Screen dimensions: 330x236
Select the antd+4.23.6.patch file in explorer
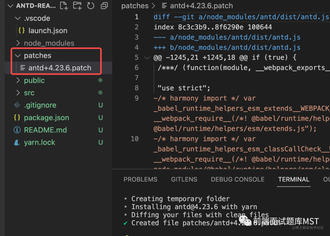click(60, 68)
